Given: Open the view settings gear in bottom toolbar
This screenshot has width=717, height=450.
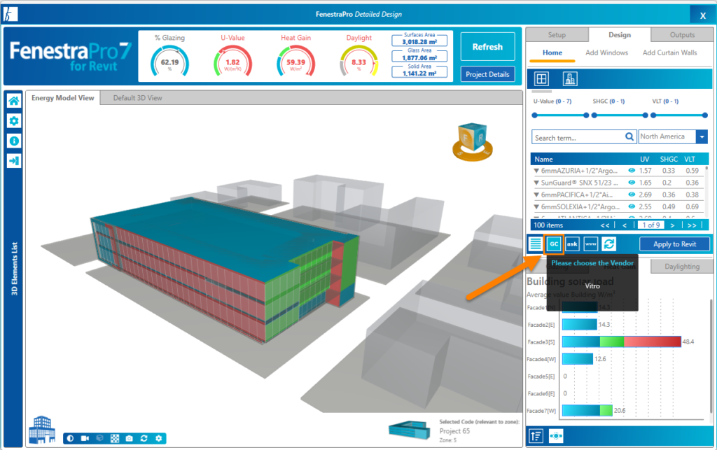Looking at the screenshot, I should tap(159, 438).
